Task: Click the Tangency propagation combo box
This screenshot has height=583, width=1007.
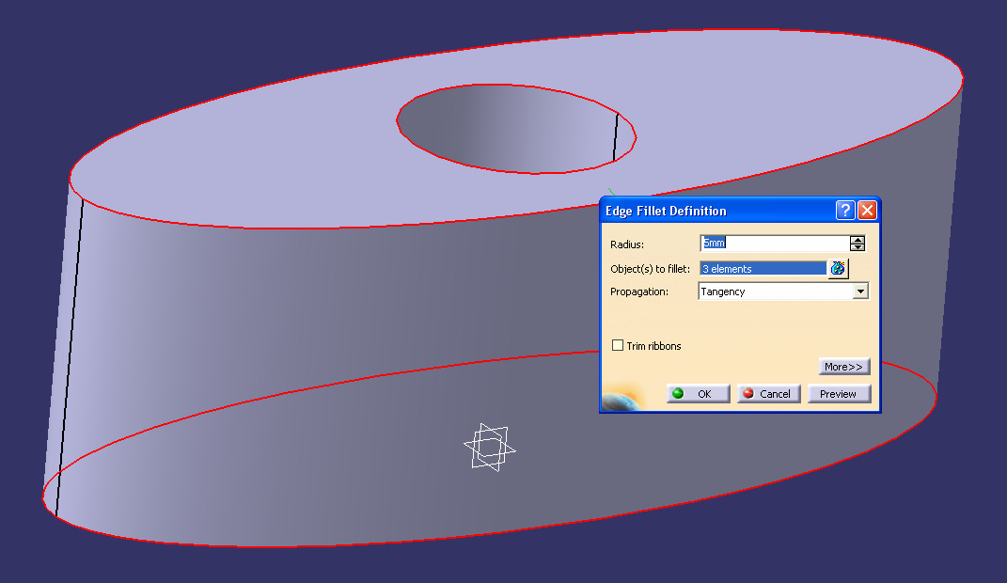Action: pyautogui.click(x=783, y=291)
